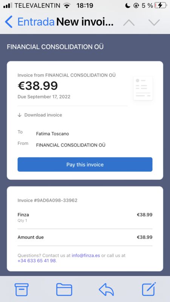This screenshot has height=302, width=170.
Task: Tap the New invoice subject title
Action: (85, 22)
